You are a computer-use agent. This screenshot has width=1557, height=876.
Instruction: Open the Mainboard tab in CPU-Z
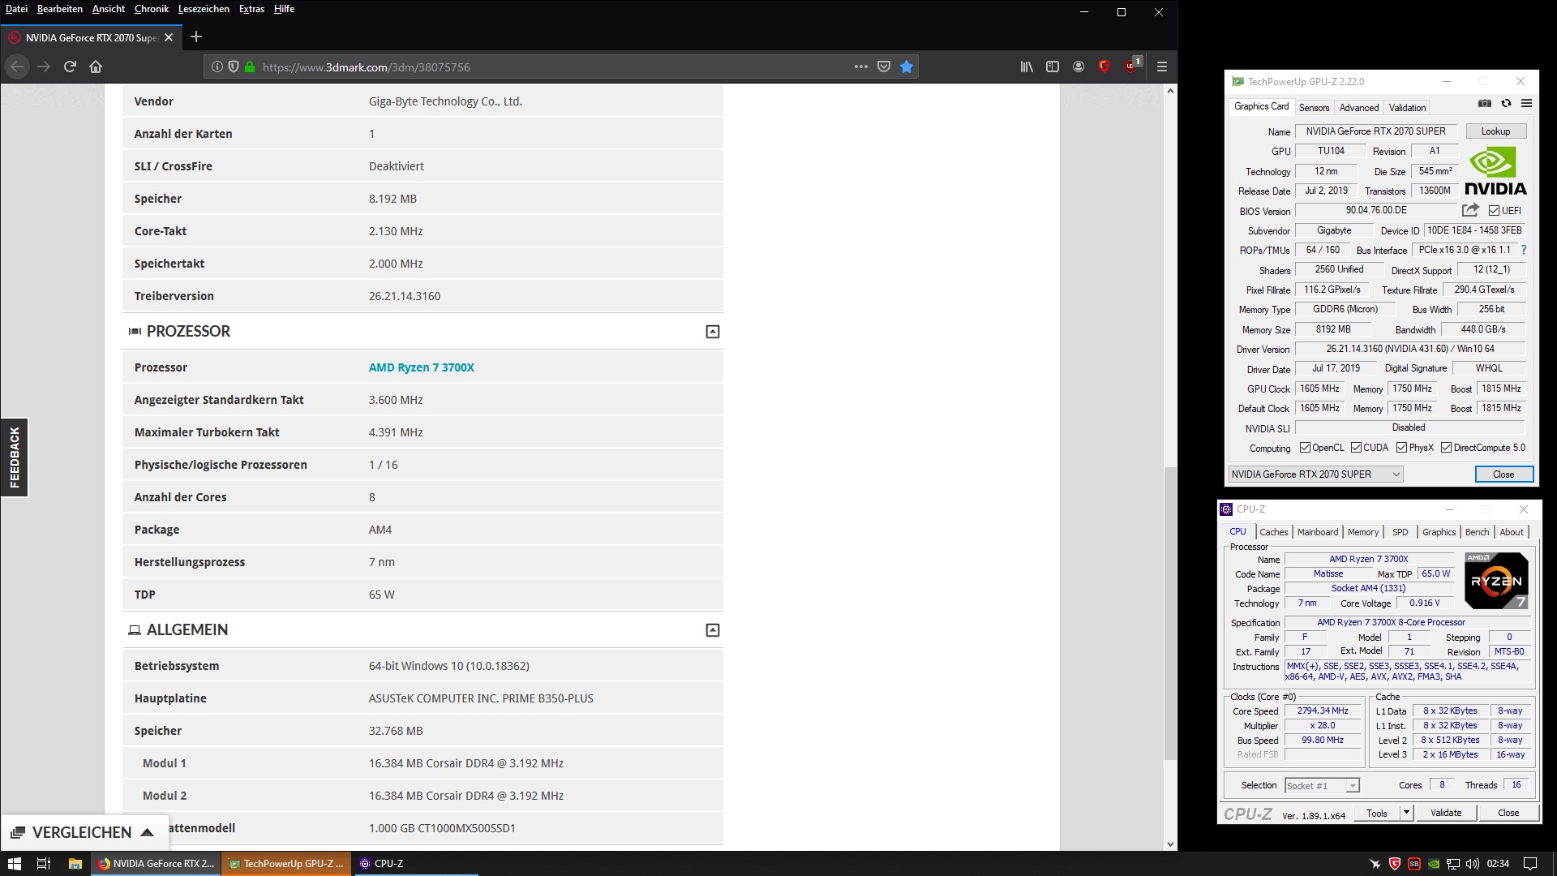pos(1317,532)
